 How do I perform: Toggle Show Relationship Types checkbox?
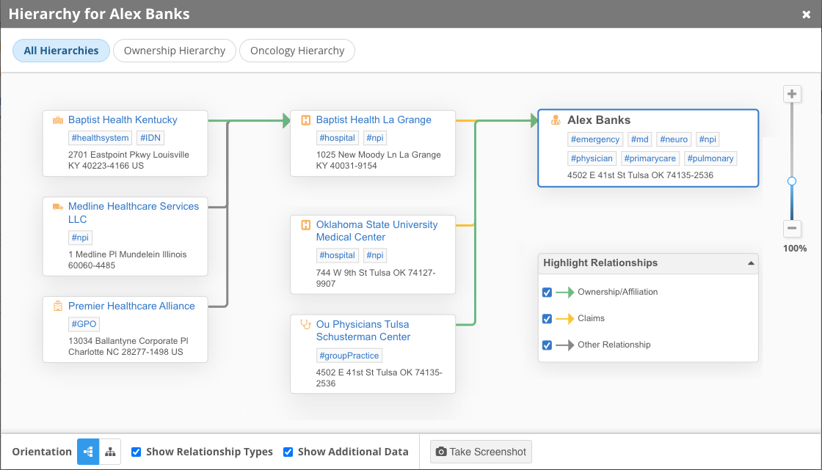[136, 452]
